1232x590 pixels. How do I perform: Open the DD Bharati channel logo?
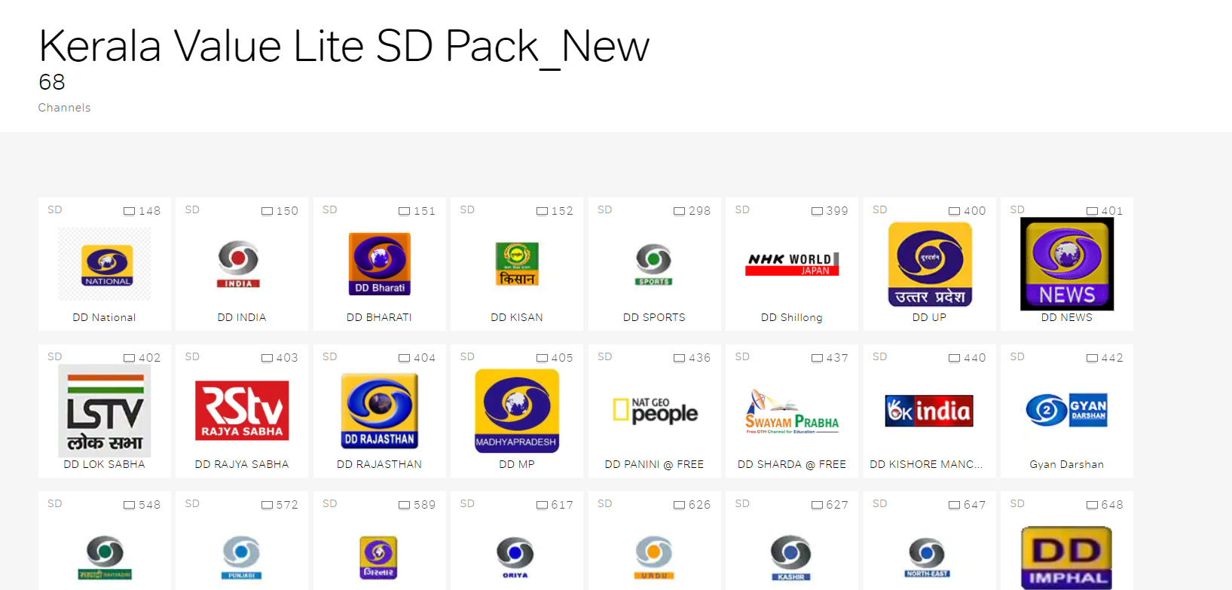380,264
